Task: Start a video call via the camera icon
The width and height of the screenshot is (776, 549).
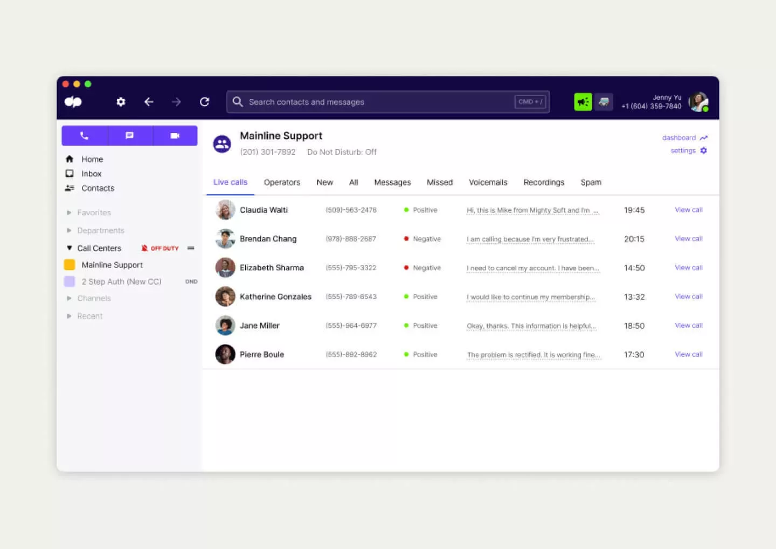Action: click(175, 136)
